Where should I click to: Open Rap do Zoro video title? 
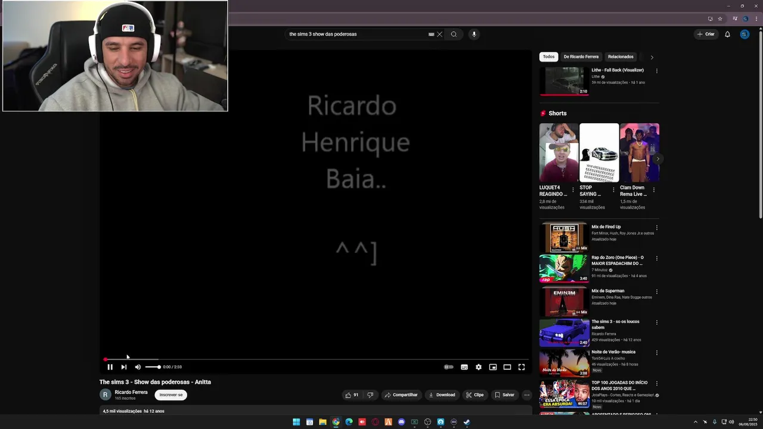(x=617, y=260)
